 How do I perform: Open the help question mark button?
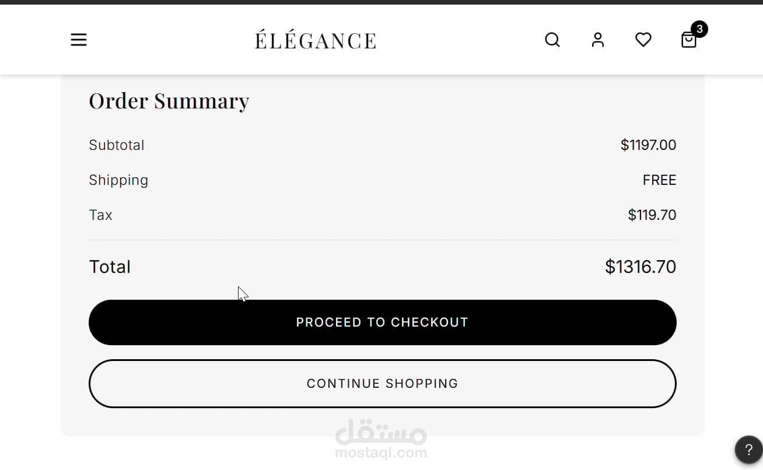[x=748, y=450]
